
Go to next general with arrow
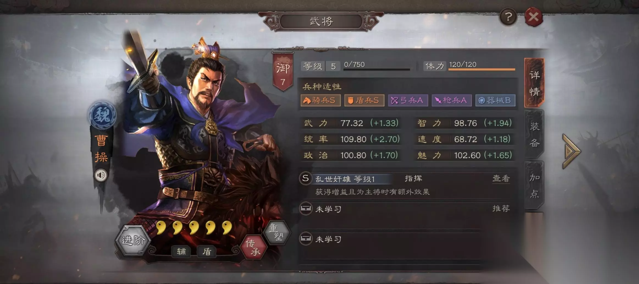click(571, 151)
